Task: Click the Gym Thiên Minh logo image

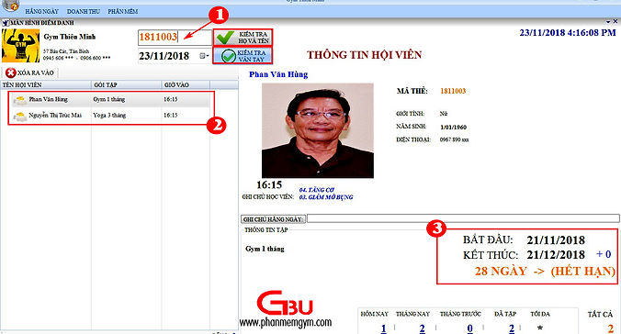Action: click(x=20, y=46)
